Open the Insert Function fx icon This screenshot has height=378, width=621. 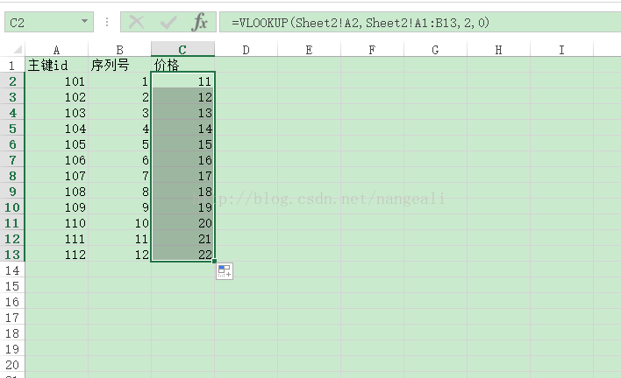(200, 22)
